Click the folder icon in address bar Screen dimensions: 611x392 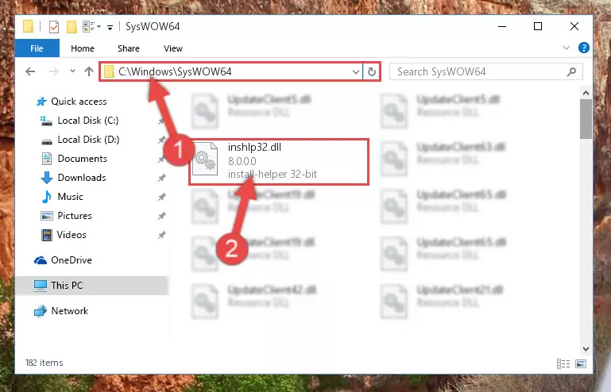109,71
